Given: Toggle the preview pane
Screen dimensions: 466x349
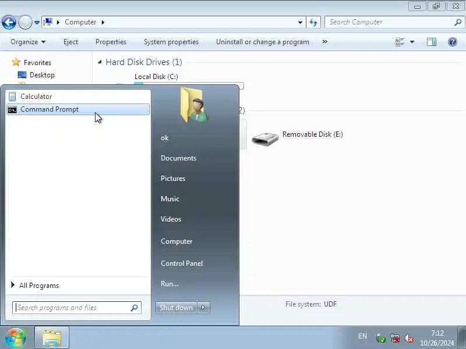Looking at the screenshot, I should [432, 42].
